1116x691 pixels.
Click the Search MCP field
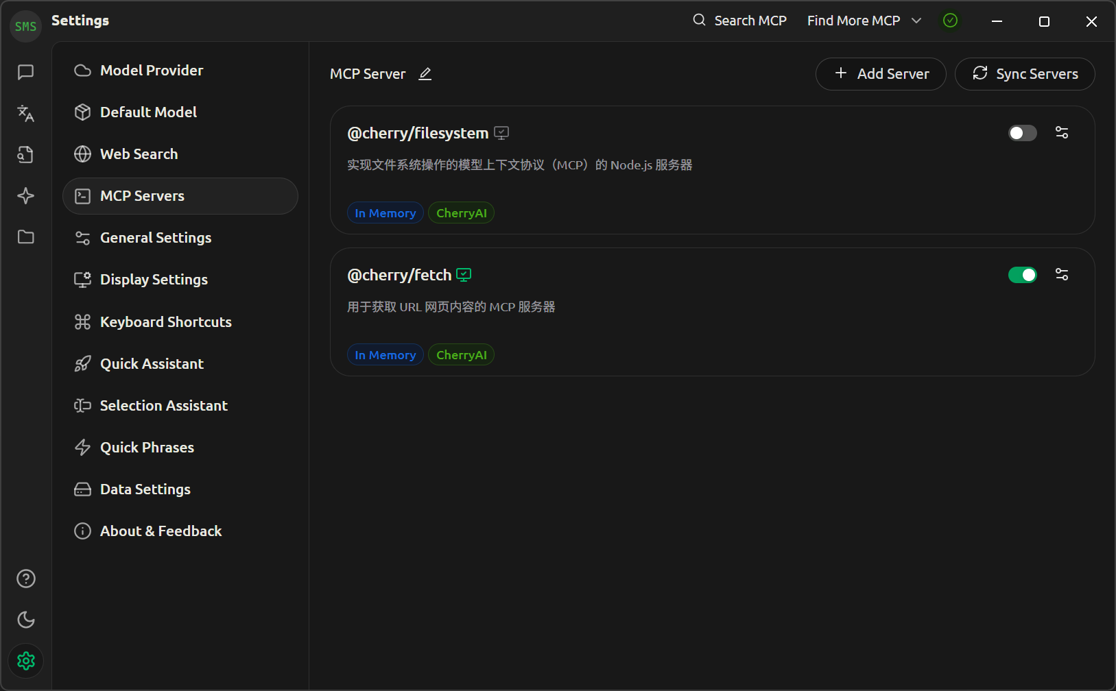pyautogui.click(x=740, y=21)
